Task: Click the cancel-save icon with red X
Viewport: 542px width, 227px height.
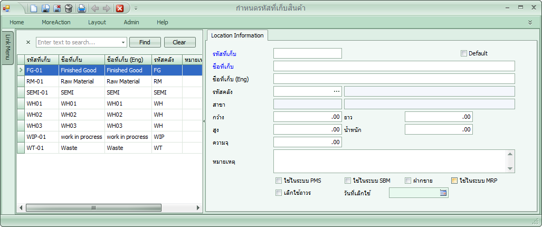Action: click(57, 8)
